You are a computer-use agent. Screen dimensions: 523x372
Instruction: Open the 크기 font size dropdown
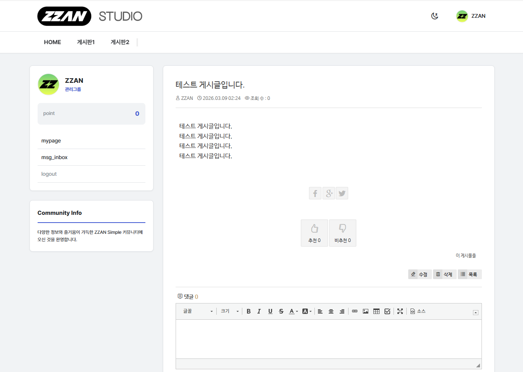[x=230, y=311]
